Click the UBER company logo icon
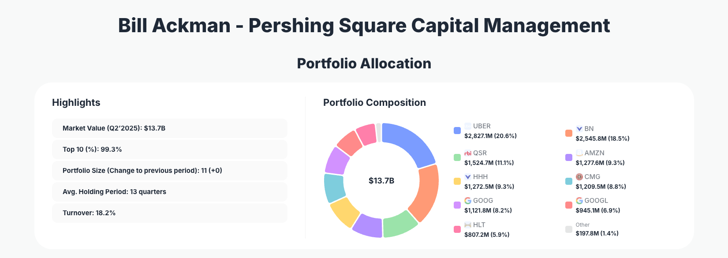Viewport: 728px width, 258px height. (468, 126)
